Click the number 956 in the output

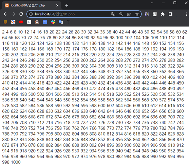pyautogui.click(x=6, y=157)
